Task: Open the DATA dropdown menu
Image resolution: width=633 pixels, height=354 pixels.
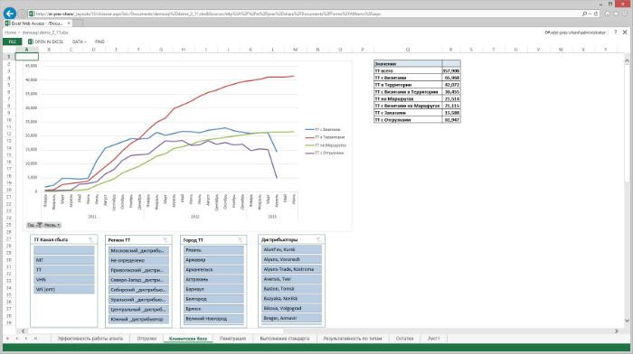Action: 79,42
